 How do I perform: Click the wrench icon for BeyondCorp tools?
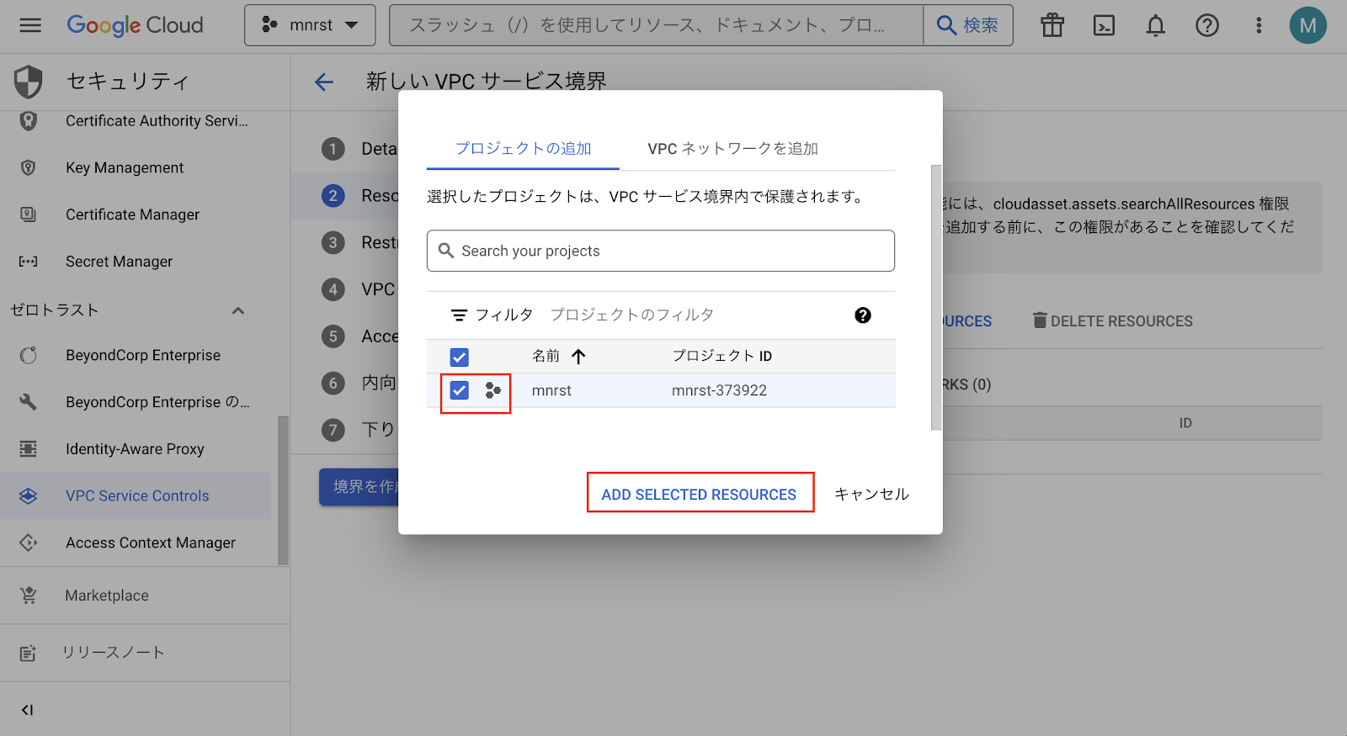pyautogui.click(x=29, y=402)
